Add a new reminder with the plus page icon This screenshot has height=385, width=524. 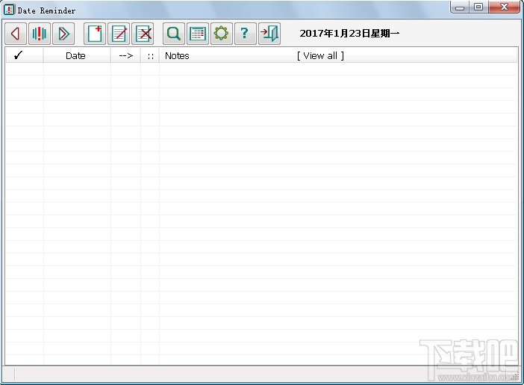tap(95, 34)
